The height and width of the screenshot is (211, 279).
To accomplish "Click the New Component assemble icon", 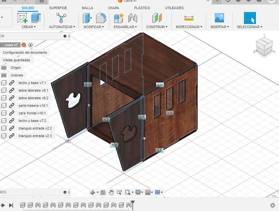I will point(118,18).
